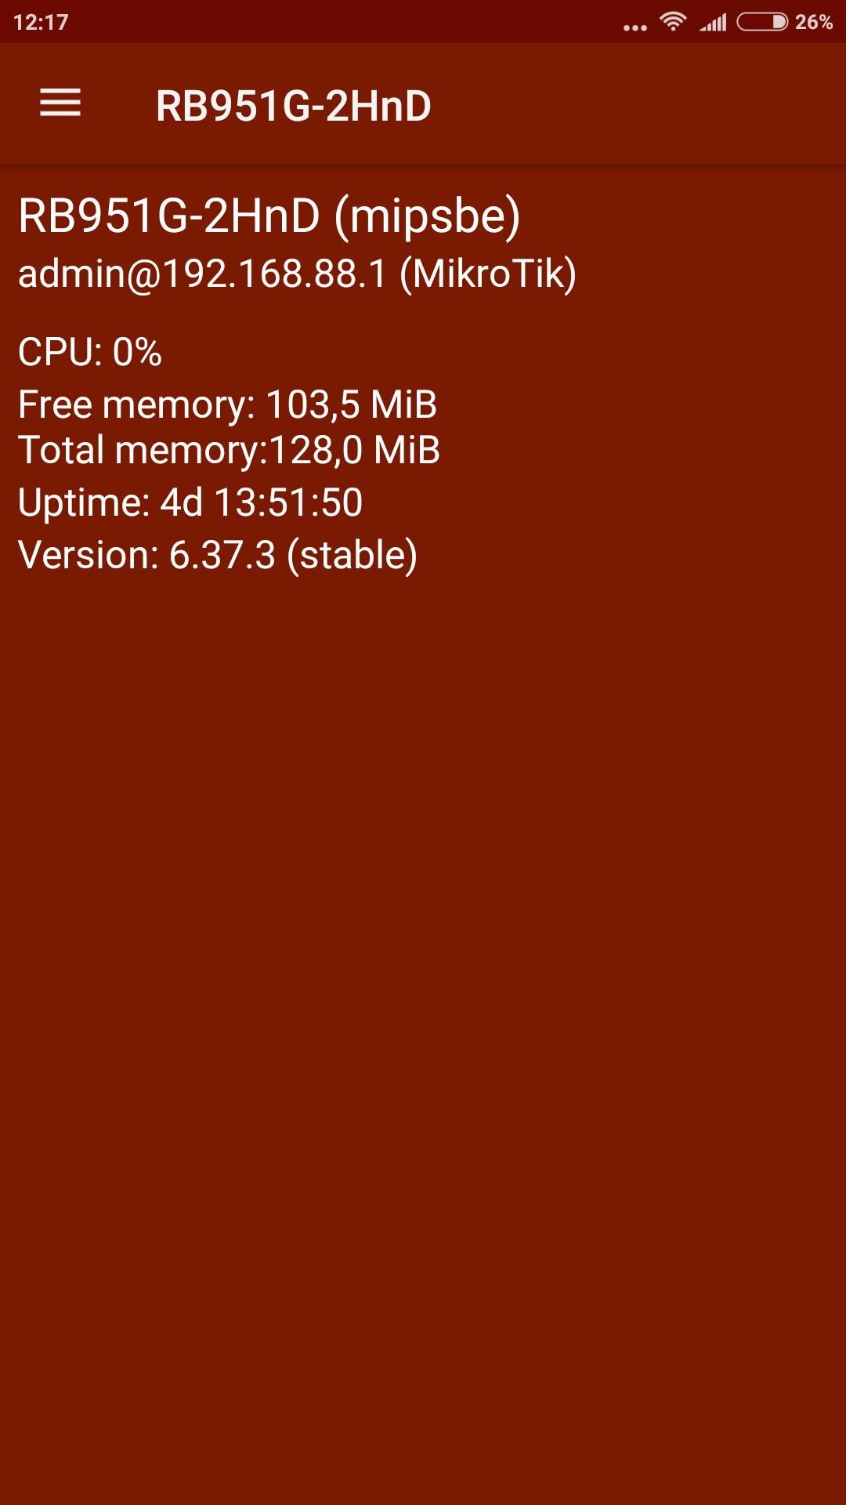Viewport: 846px width, 1505px height.
Task: Tap the Wi-Fi status icon
Action: (673, 22)
